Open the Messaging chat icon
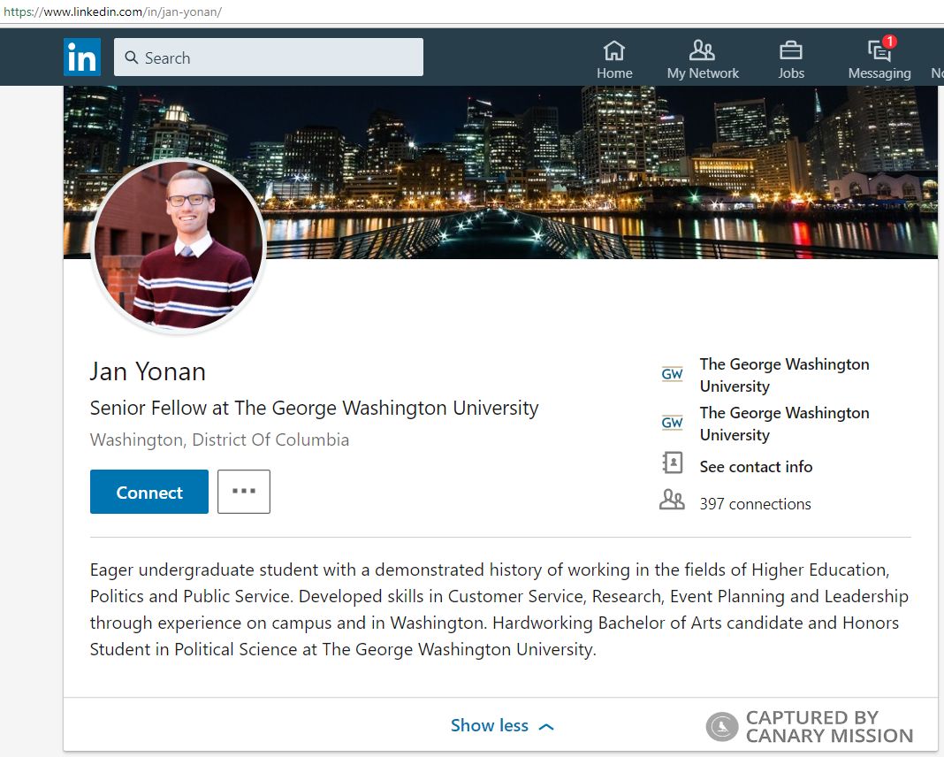The image size is (944, 757). pos(879,50)
